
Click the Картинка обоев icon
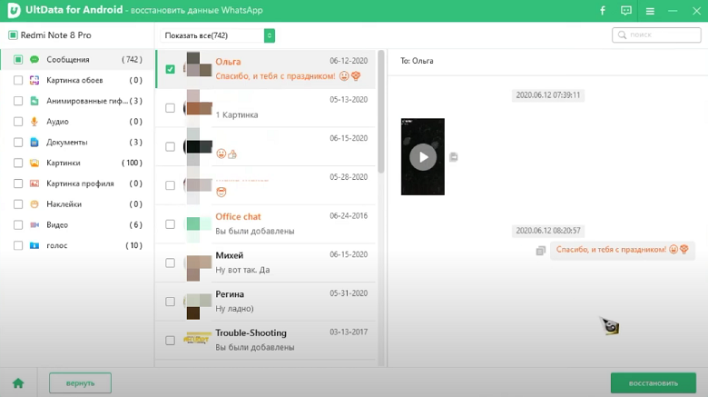click(x=34, y=80)
